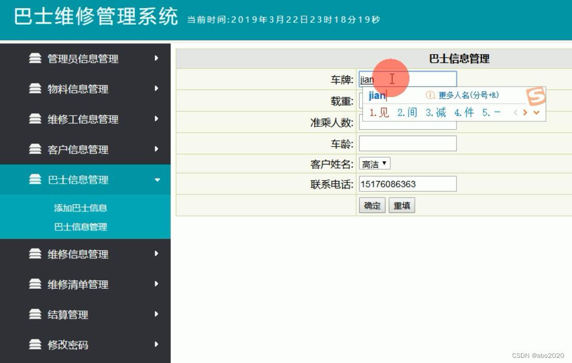
Task: Select IME candidate 4. 件
Action: pyautogui.click(x=464, y=112)
